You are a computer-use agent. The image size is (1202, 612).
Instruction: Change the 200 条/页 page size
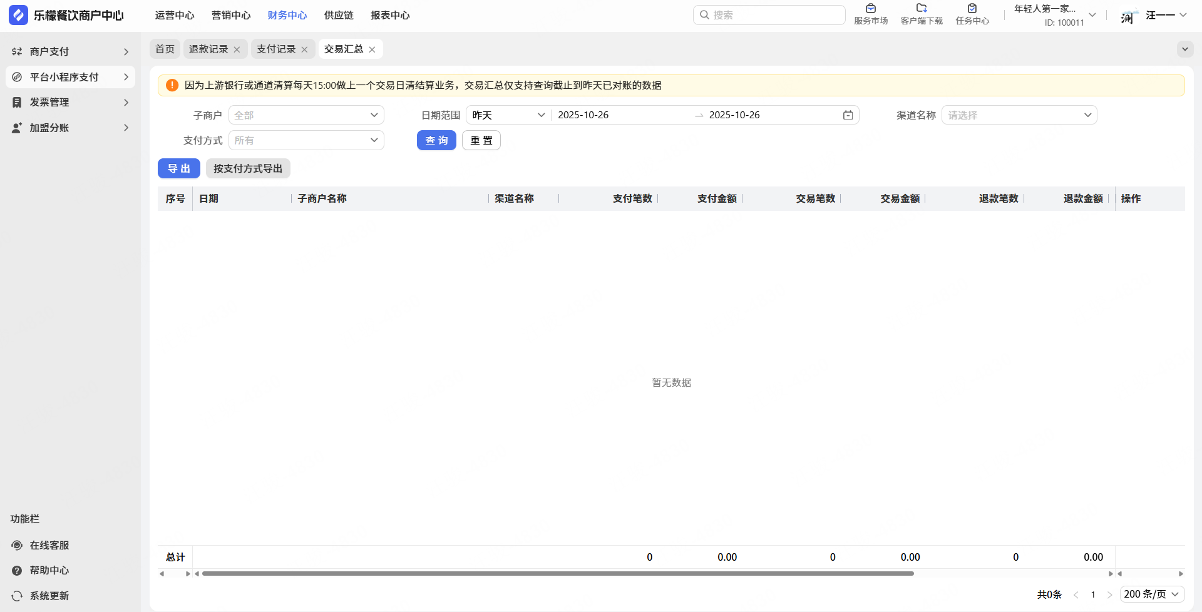(x=1151, y=594)
